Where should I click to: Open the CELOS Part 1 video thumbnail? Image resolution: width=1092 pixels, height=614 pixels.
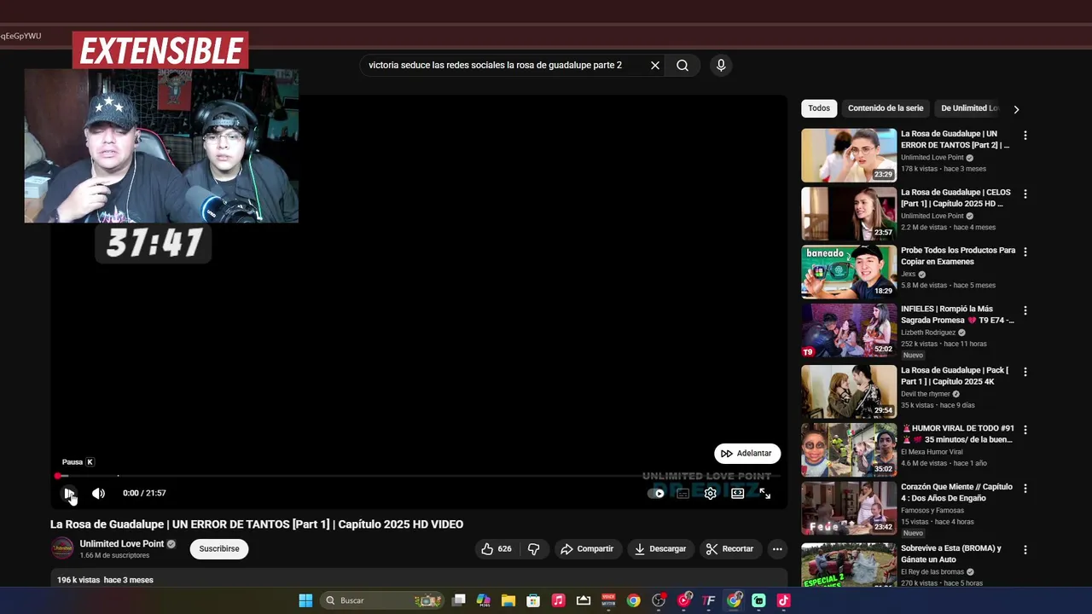tap(849, 213)
